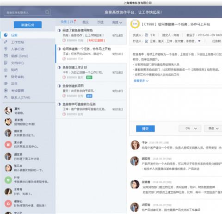Toggle the status icon of 鱼骨邮件可直接转为任务
The image size is (222, 214).
(x=59, y=104)
